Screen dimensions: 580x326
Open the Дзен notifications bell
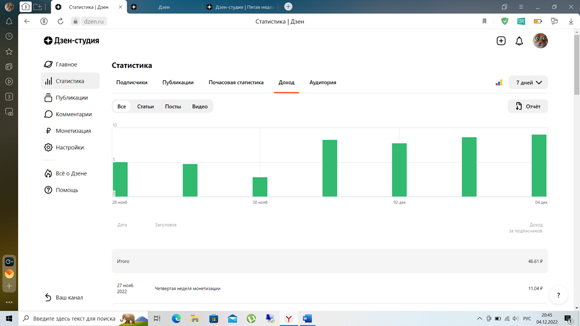[519, 41]
